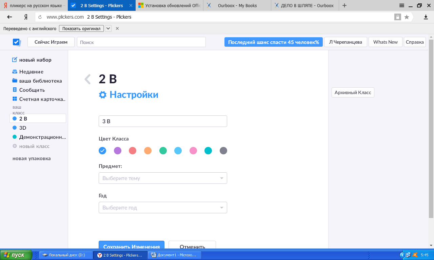Open Справка help button
Image resolution: width=434 pixels, height=260 pixels.
[415, 42]
